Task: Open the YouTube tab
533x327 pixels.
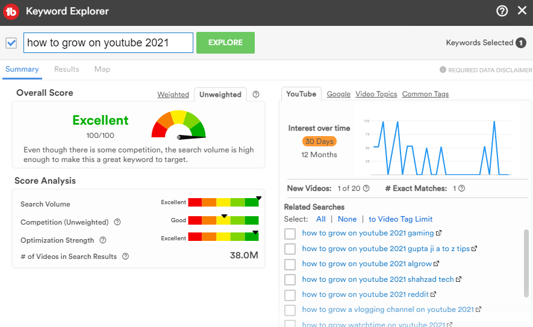Action: click(301, 94)
